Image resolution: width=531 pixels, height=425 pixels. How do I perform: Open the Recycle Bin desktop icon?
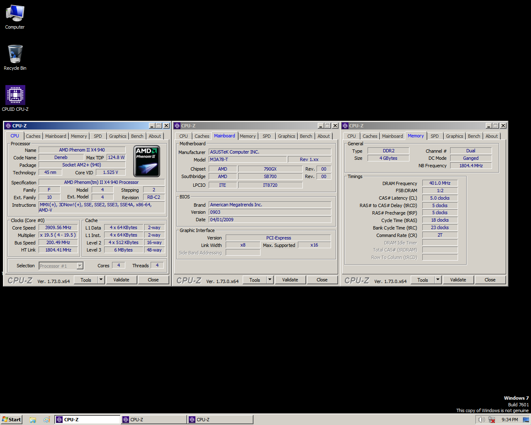(x=15, y=58)
